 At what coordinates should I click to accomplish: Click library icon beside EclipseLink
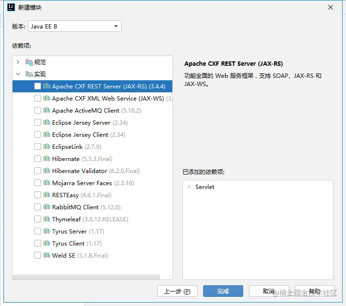tap(46, 146)
